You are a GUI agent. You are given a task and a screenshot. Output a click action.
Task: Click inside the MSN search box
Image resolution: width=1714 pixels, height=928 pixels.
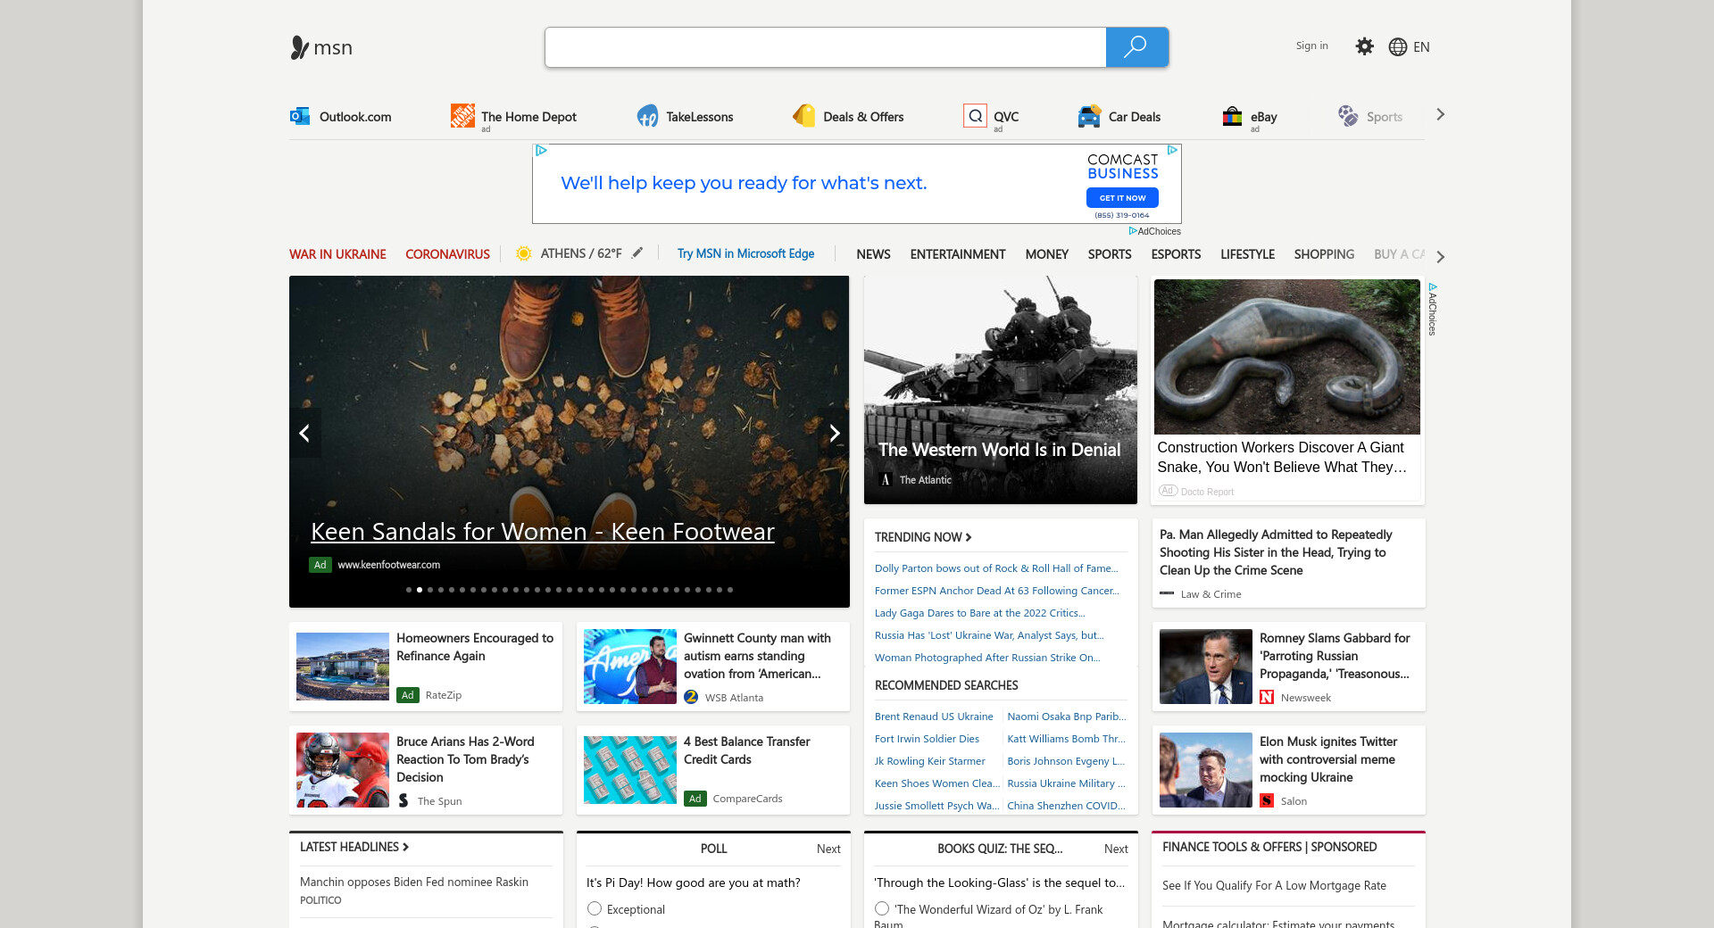825,47
